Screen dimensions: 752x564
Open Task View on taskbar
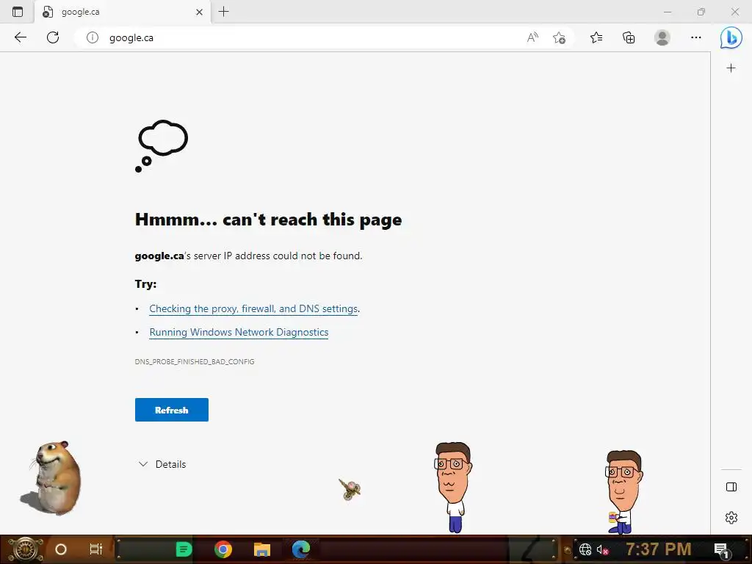tap(96, 549)
